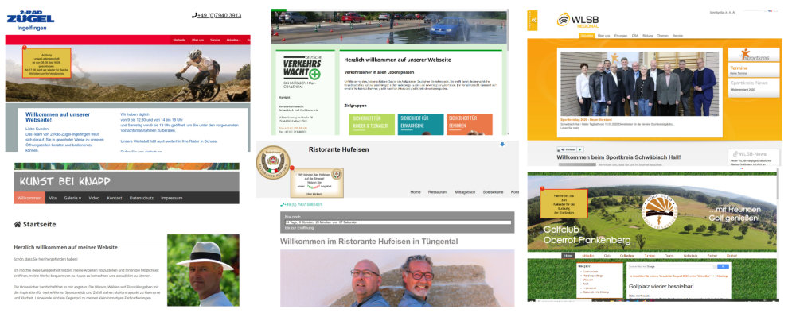The width and height of the screenshot is (792, 313).
Task: Click the red pin on the Zügel notice
Action: coord(24,48)
